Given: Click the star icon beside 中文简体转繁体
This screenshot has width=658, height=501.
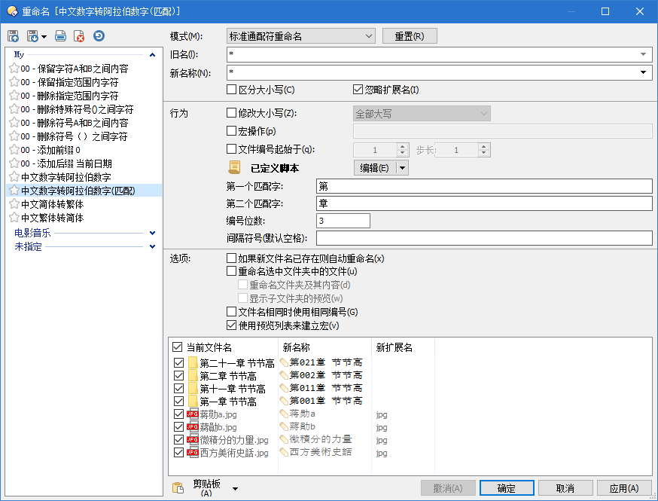Looking at the screenshot, I should coord(14,204).
